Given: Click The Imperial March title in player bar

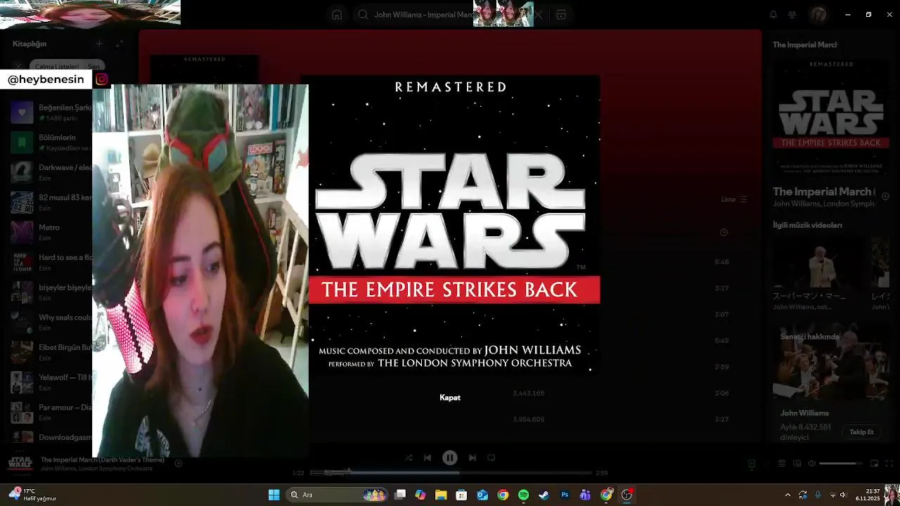Looking at the screenshot, I should click(102, 460).
